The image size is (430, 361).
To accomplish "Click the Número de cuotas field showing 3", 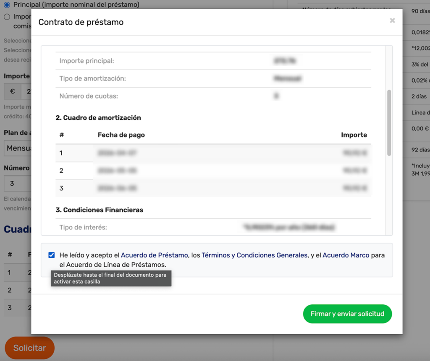I will [17, 183].
